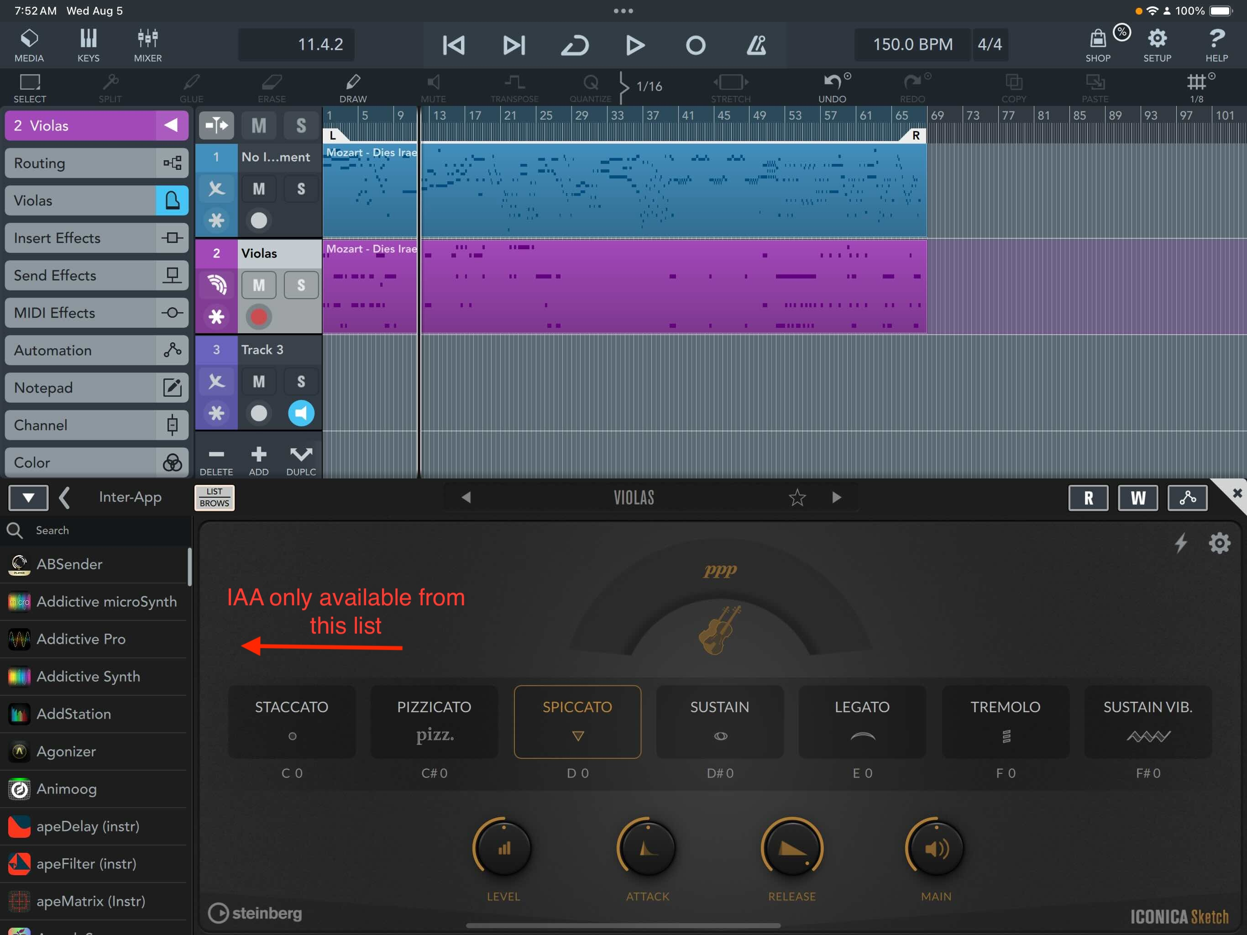Solo Track 3
The height and width of the screenshot is (935, 1247).
pyautogui.click(x=301, y=381)
